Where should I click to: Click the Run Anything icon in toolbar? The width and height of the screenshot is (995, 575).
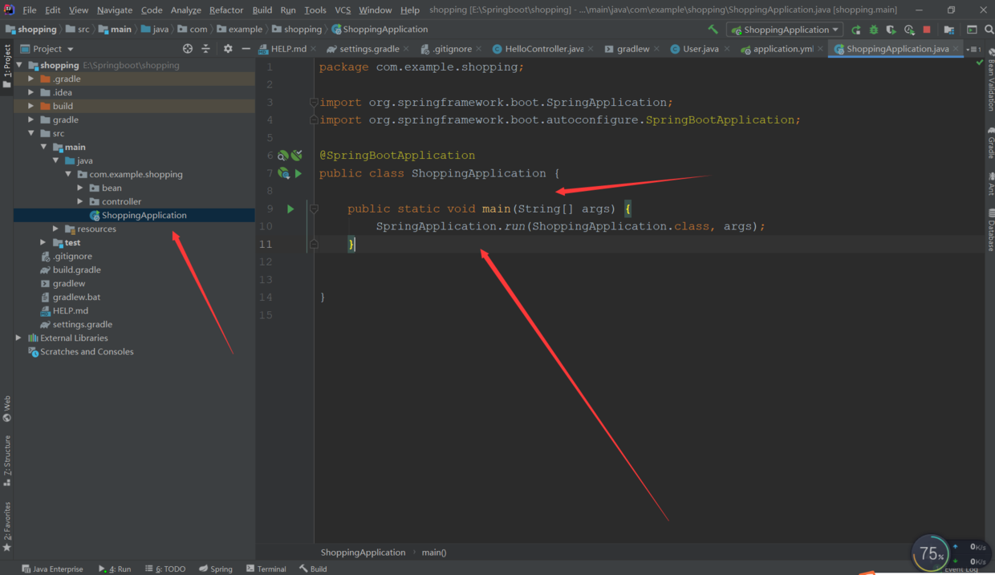point(972,30)
